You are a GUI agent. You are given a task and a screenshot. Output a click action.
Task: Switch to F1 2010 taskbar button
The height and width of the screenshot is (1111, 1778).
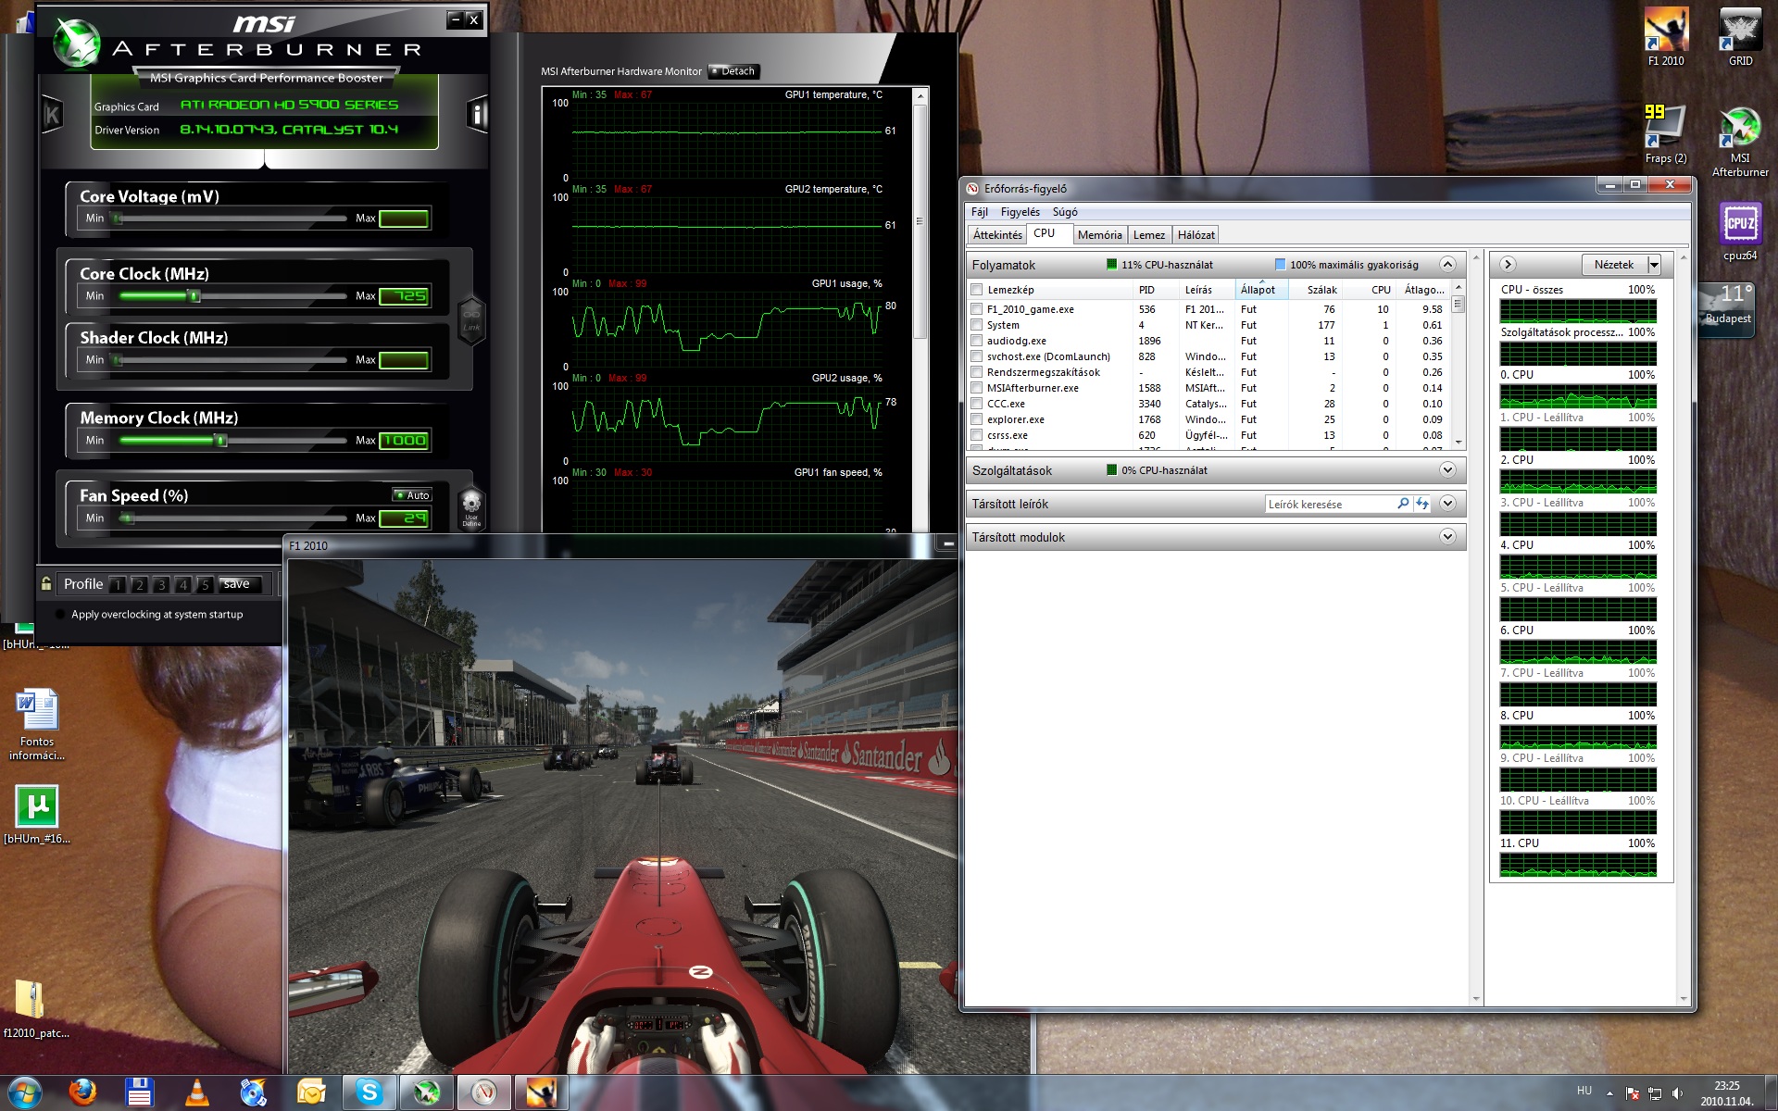click(x=542, y=1092)
